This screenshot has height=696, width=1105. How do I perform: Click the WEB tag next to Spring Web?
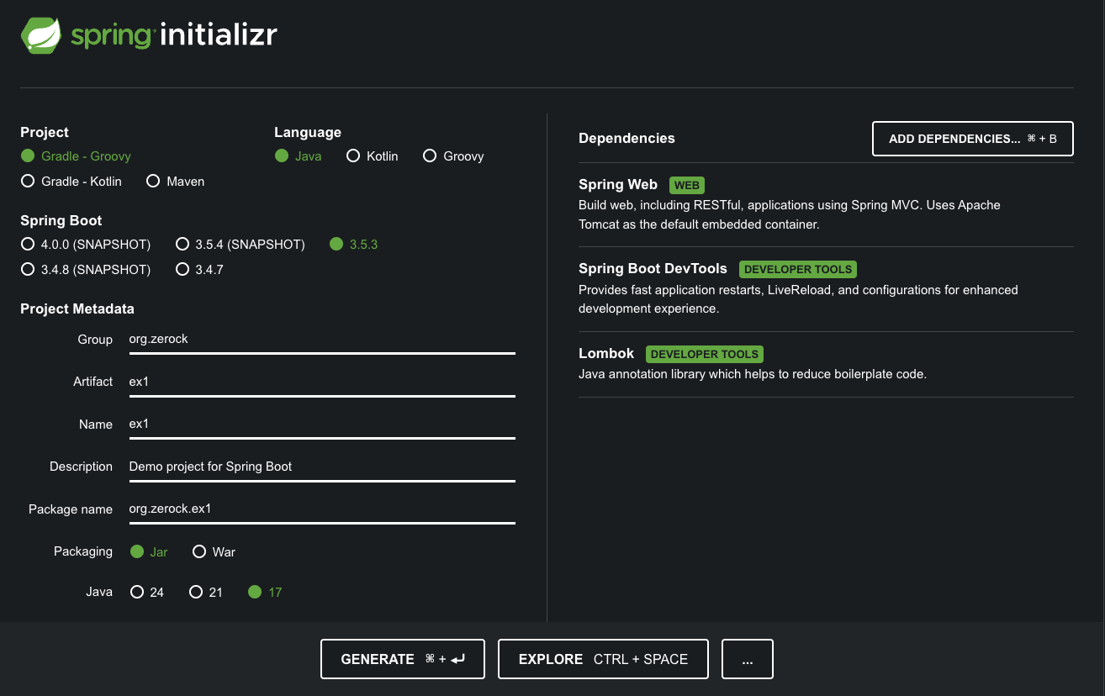click(x=686, y=185)
